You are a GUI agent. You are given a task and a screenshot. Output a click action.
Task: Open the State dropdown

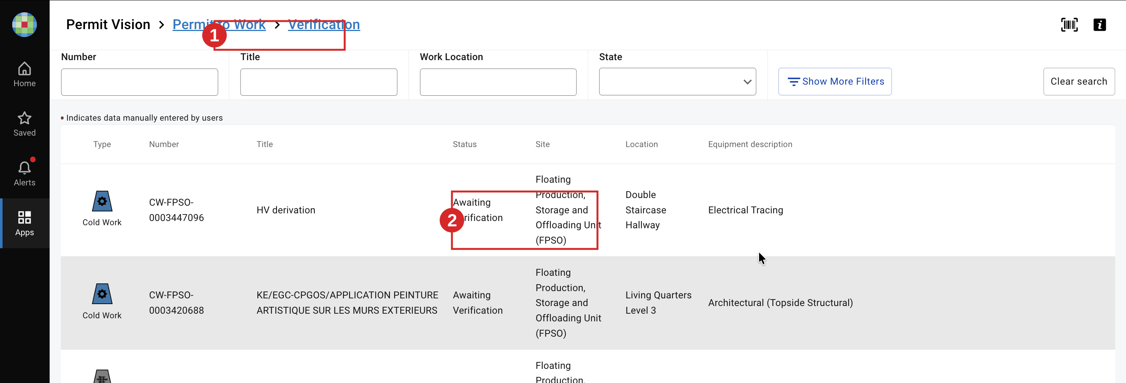tap(677, 82)
